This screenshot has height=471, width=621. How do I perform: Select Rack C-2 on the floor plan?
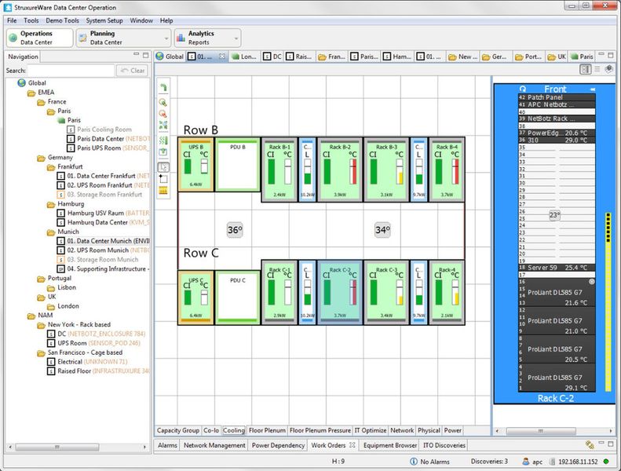pyautogui.click(x=340, y=292)
